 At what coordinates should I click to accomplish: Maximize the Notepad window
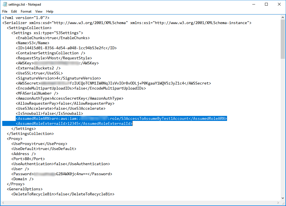pyautogui.click(x=266, y=4)
